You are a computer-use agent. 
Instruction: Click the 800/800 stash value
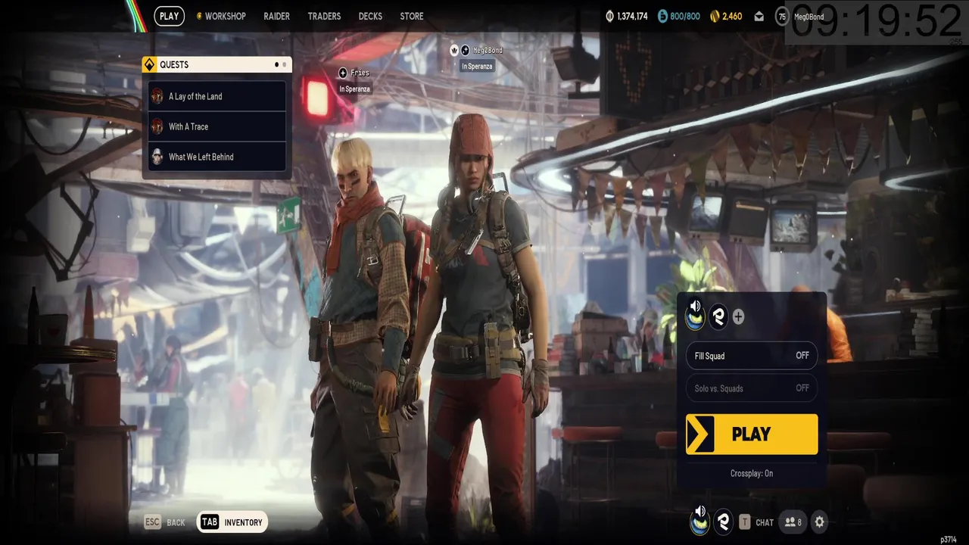(x=685, y=16)
